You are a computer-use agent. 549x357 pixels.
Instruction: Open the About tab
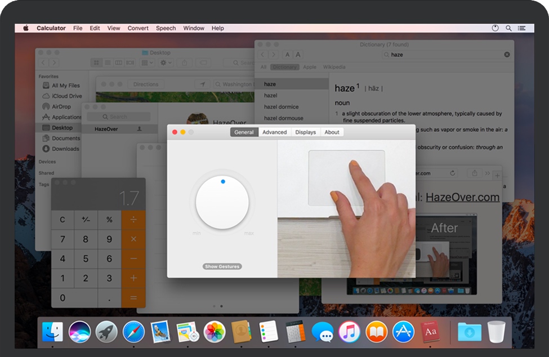(x=332, y=132)
